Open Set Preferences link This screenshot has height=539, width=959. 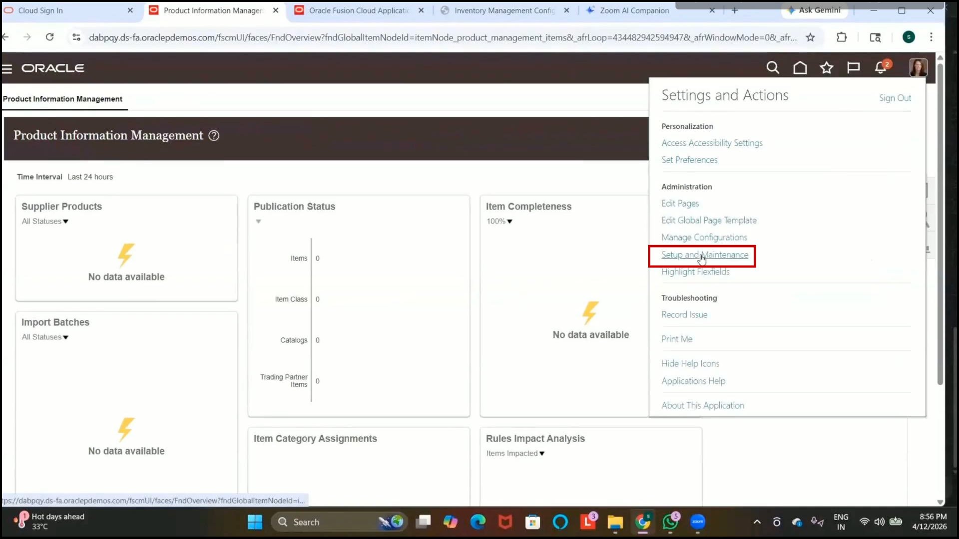click(689, 160)
